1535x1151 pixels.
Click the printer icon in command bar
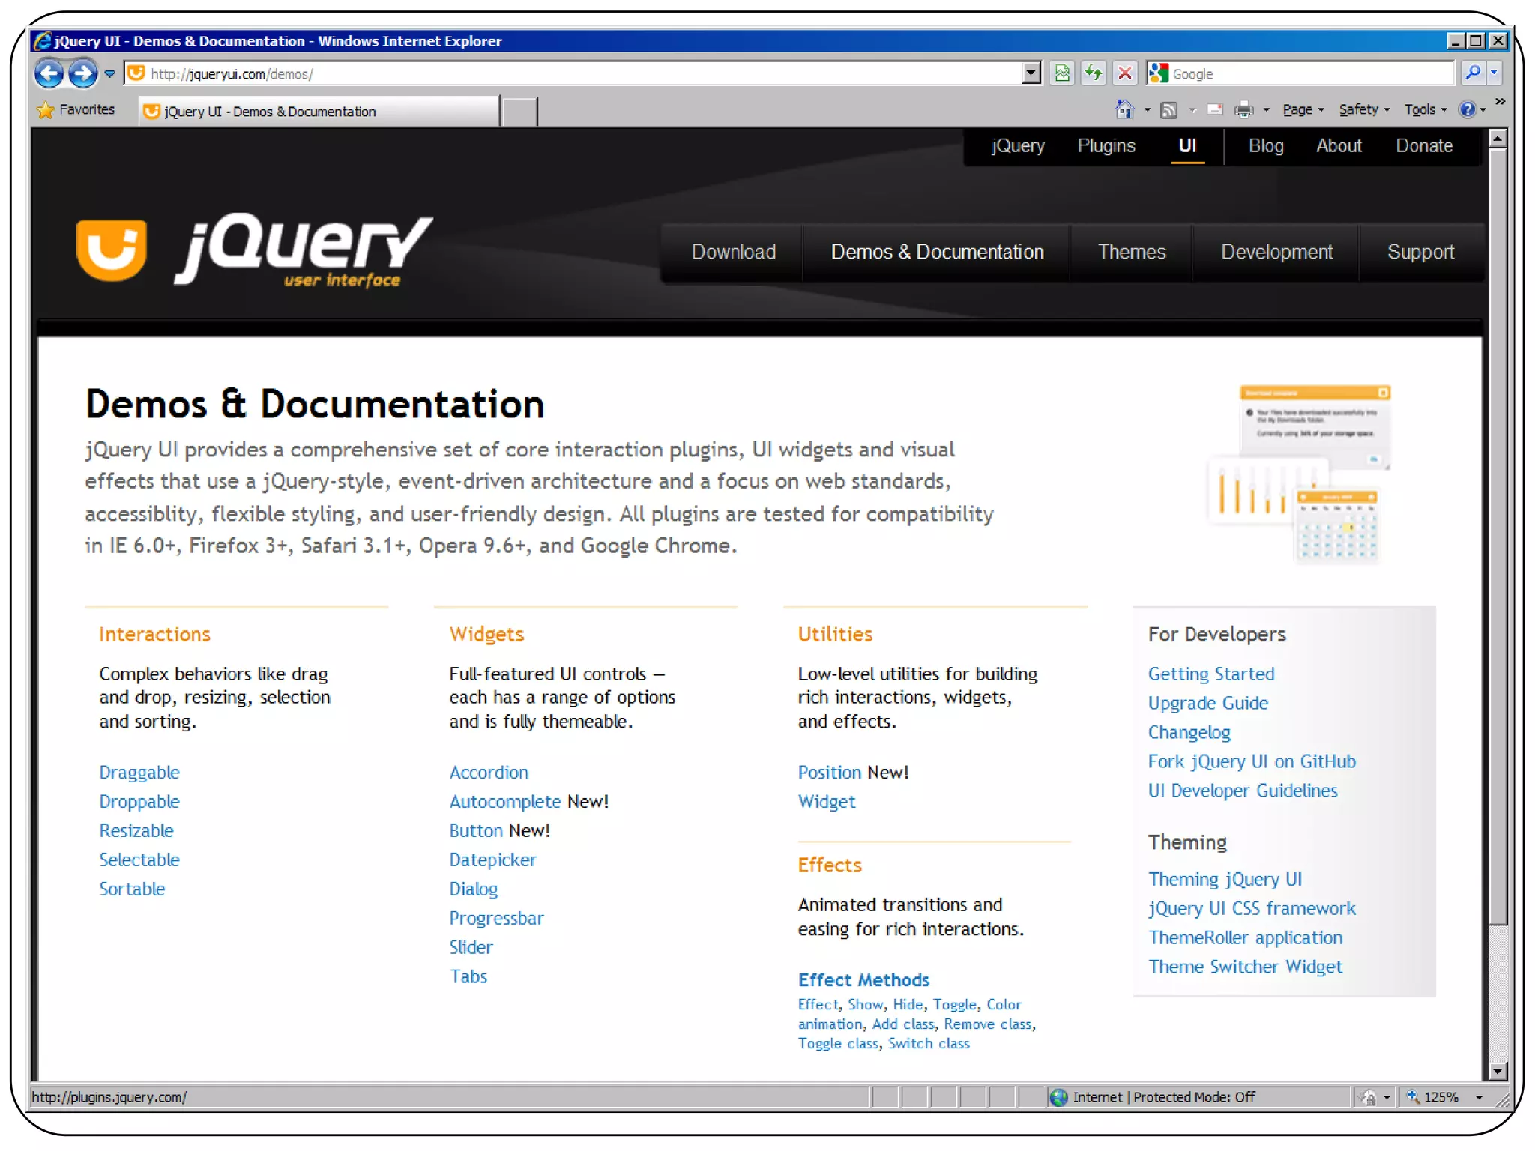[x=1243, y=110]
